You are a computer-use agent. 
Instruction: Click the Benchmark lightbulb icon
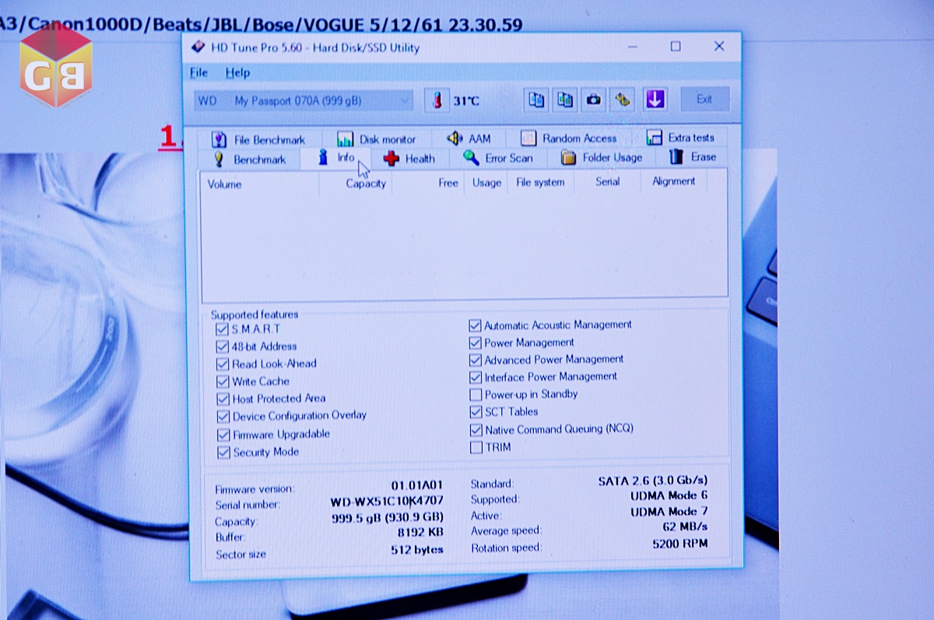click(219, 159)
